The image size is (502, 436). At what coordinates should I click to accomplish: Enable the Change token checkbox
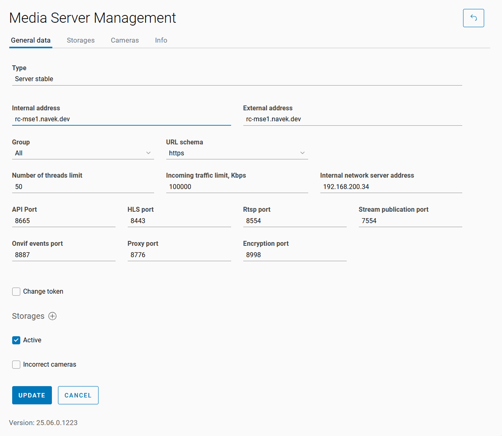click(16, 292)
